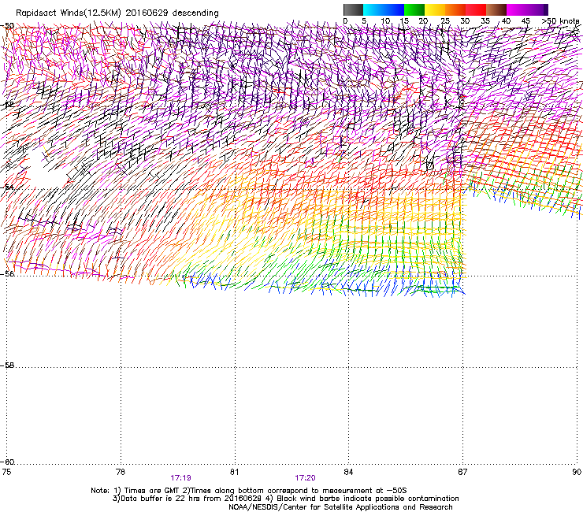Screen dimensions: 583x512
Task: Click the legend tick label '40'
Action: pyautogui.click(x=506, y=21)
